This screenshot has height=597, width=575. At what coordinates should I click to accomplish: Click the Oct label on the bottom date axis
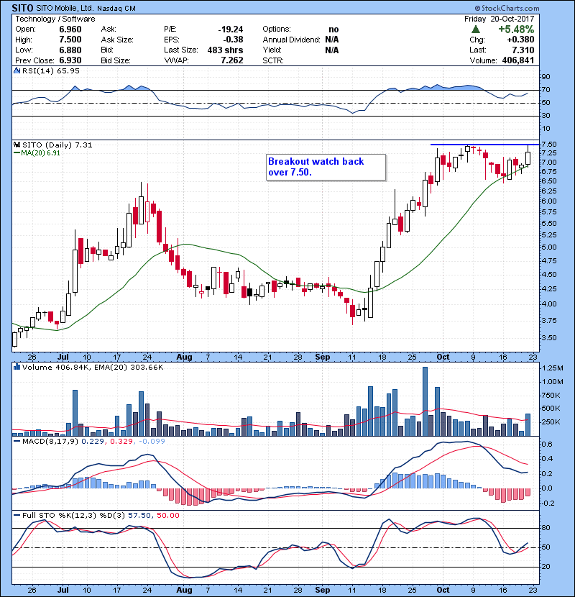443,590
